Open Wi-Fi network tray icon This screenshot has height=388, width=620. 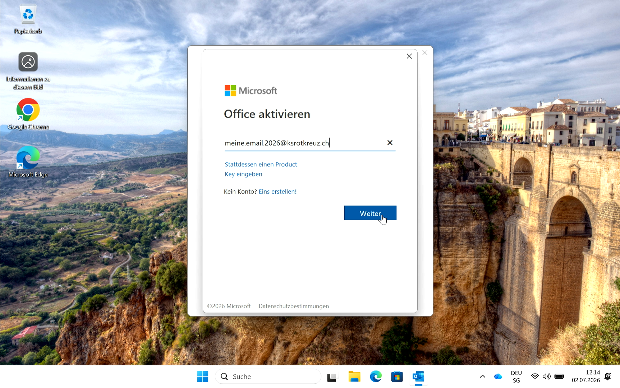pos(535,377)
